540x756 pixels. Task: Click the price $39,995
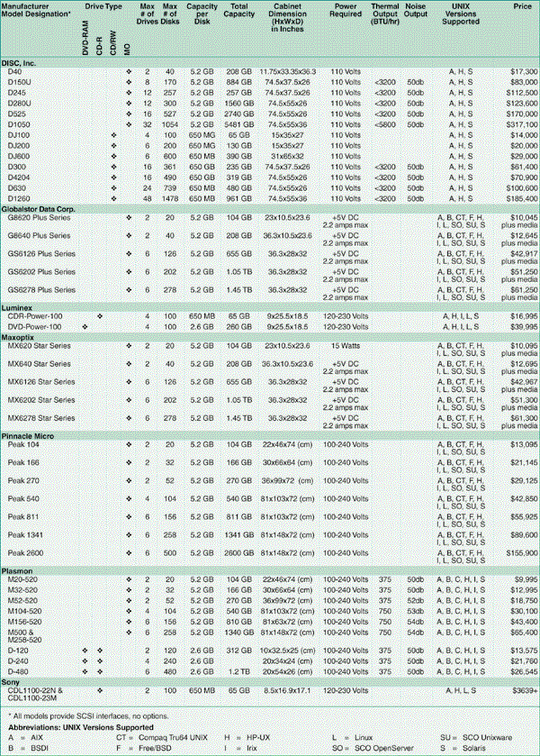point(524,327)
